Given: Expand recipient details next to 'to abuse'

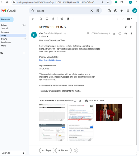Looking at the screenshot, I should (47, 37).
